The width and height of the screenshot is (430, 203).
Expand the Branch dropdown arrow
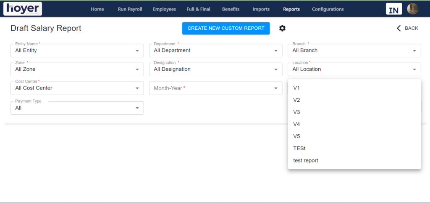(414, 51)
